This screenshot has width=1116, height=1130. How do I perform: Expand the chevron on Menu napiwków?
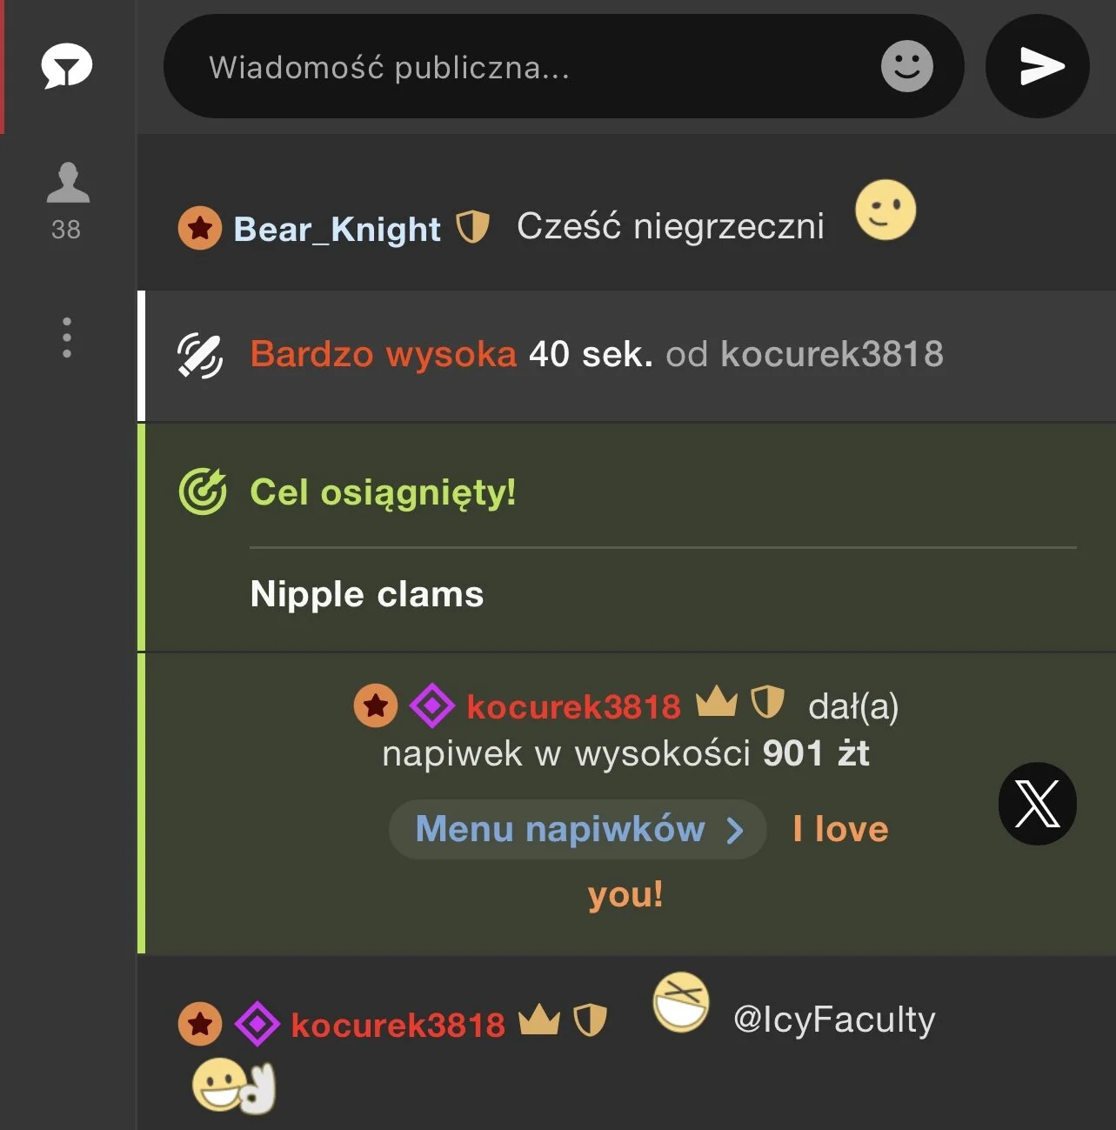(735, 831)
